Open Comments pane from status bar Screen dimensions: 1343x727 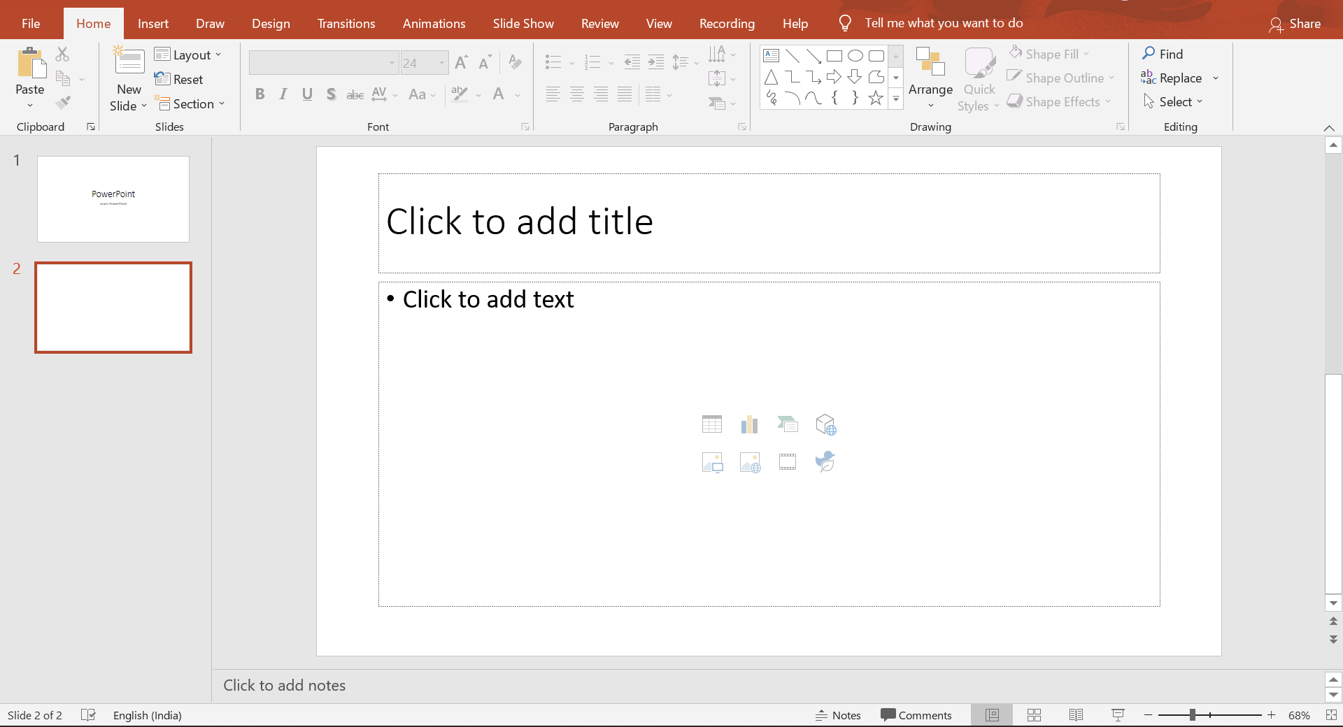coord(916,715)
